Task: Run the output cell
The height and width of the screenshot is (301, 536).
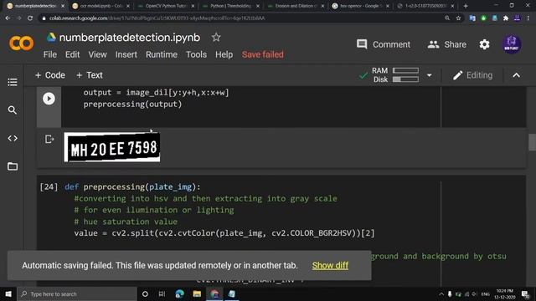Action: (49, 99)
